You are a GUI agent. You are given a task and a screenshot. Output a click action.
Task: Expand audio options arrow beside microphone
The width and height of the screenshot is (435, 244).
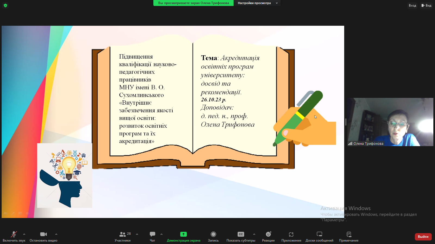click(24, 234)
